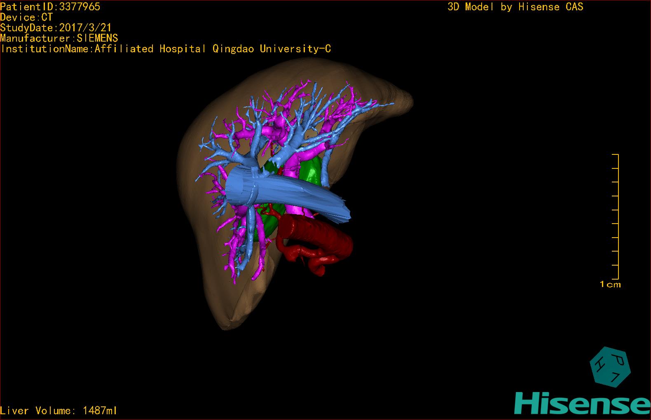Click the Device:CT text overlay
The height and width of the screenshot is (420, 651).
click(26, 17)
